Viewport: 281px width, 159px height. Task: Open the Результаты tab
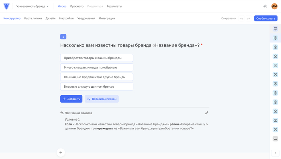click(114, 6)
